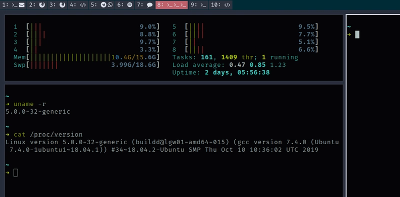This screenshot has height=197, width=400.
Task: Click the buildd@lgw01-amd64-015 text
Action: (x=180, y=142)
